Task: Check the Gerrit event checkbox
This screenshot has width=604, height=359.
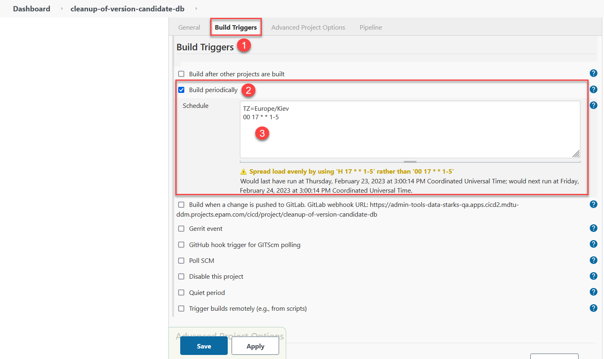Action: (181, 229)
